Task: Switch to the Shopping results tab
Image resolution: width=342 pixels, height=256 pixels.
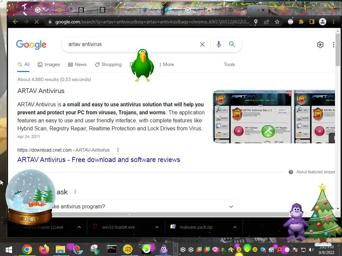Action: point(108,64)
